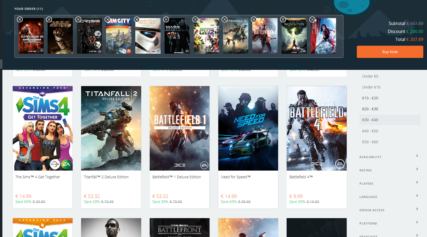Click the Titanfall 2 Deluxe Edition title

(106, 177)
